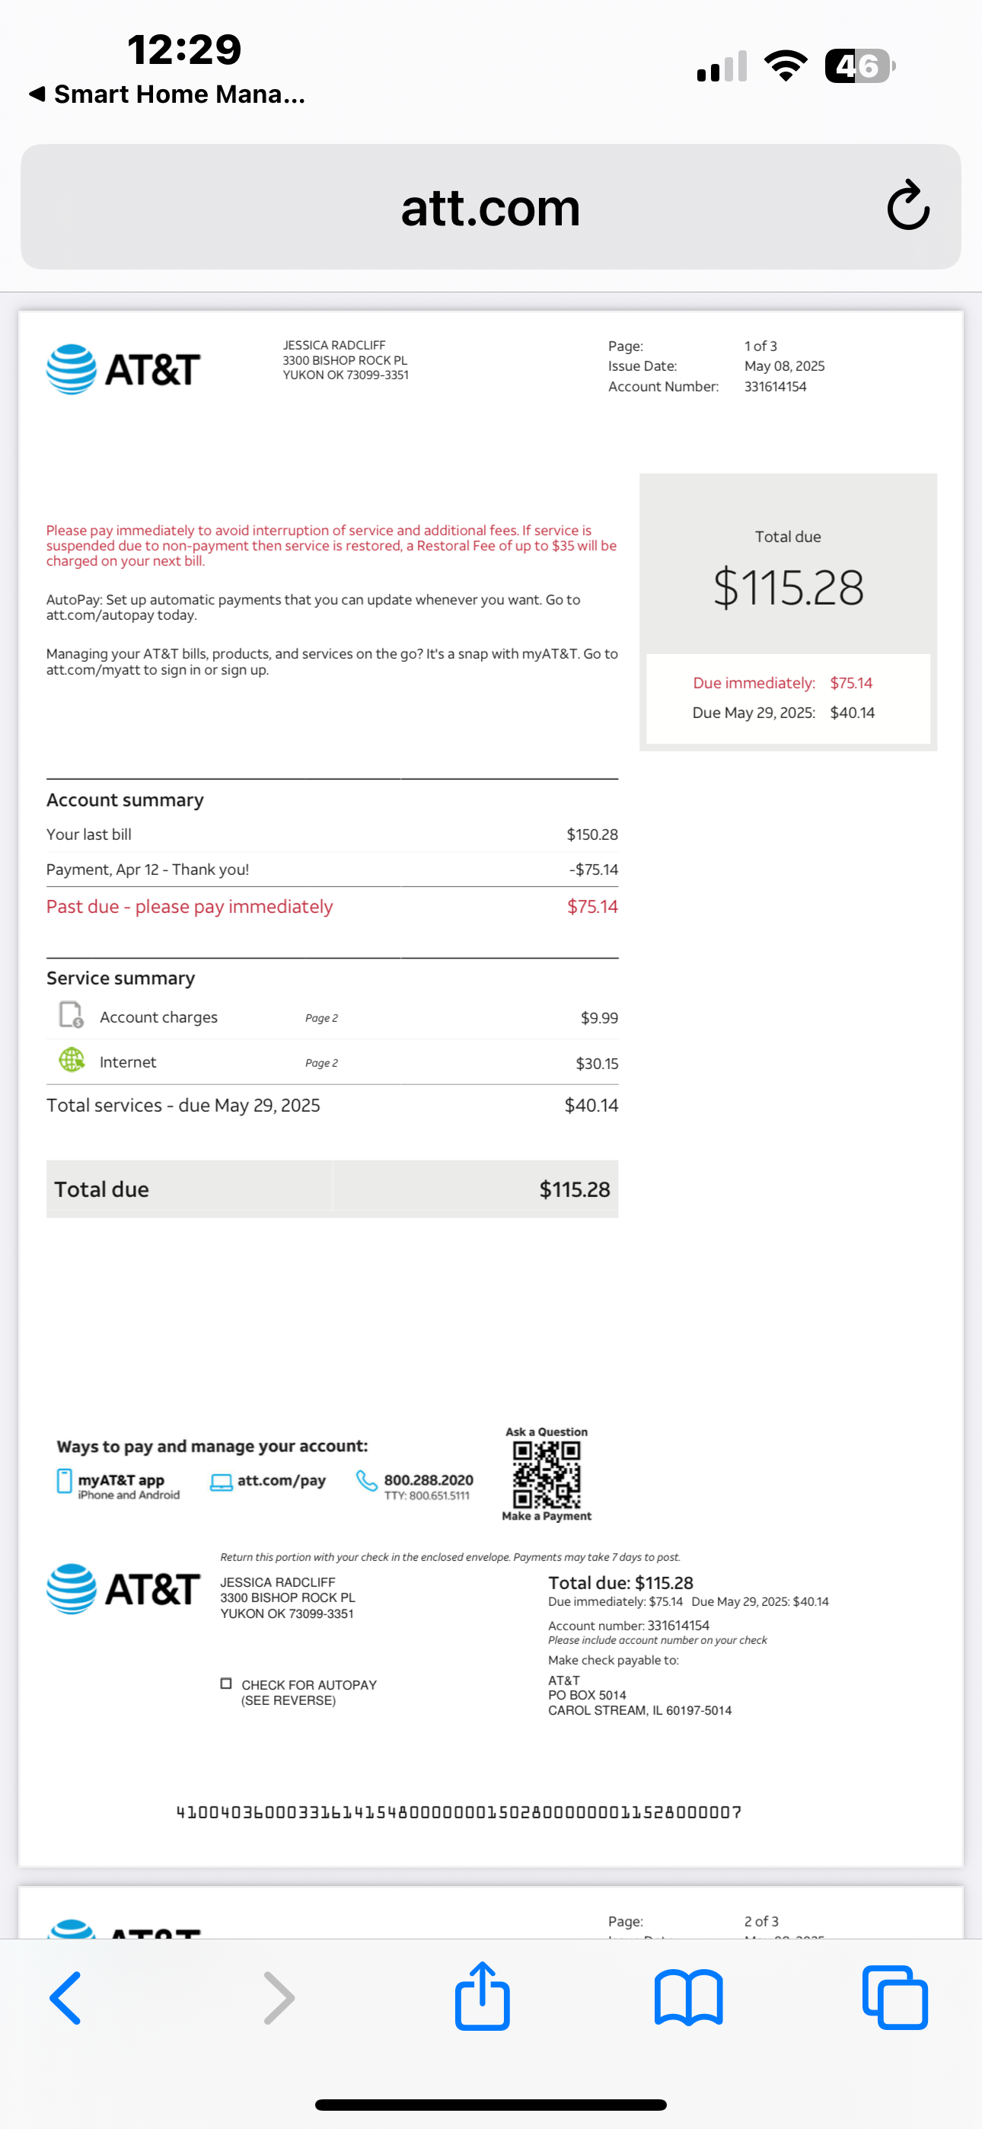
Task: Tap the myAT&T app phone icon
Action: click(x=65, y=1481)
